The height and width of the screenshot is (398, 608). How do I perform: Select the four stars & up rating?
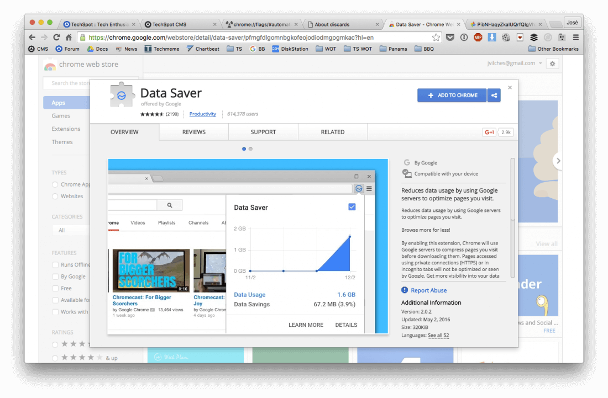[55, 358]
